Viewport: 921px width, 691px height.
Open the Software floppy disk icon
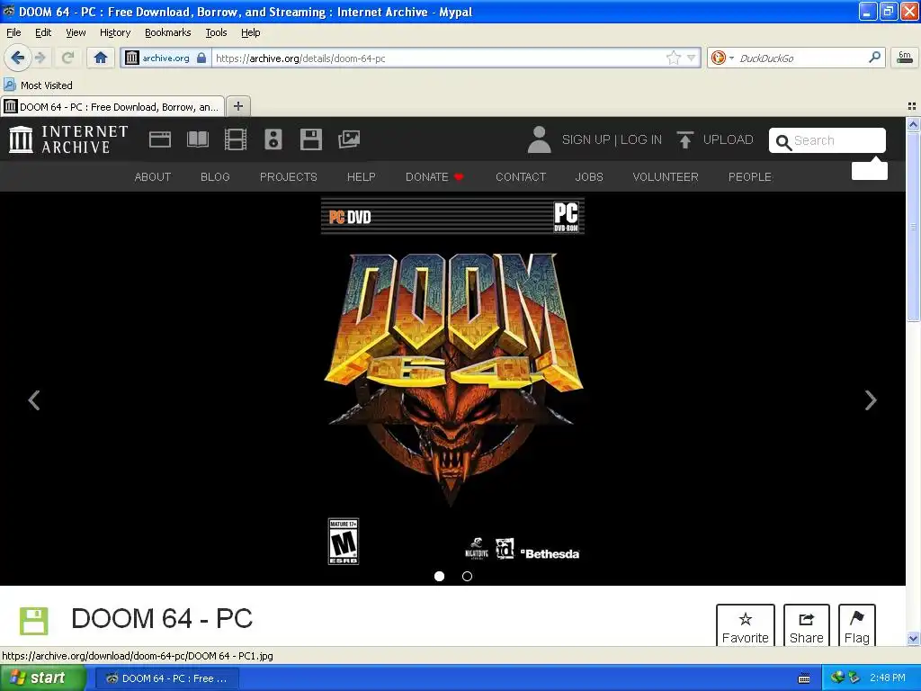pos(310,139)
